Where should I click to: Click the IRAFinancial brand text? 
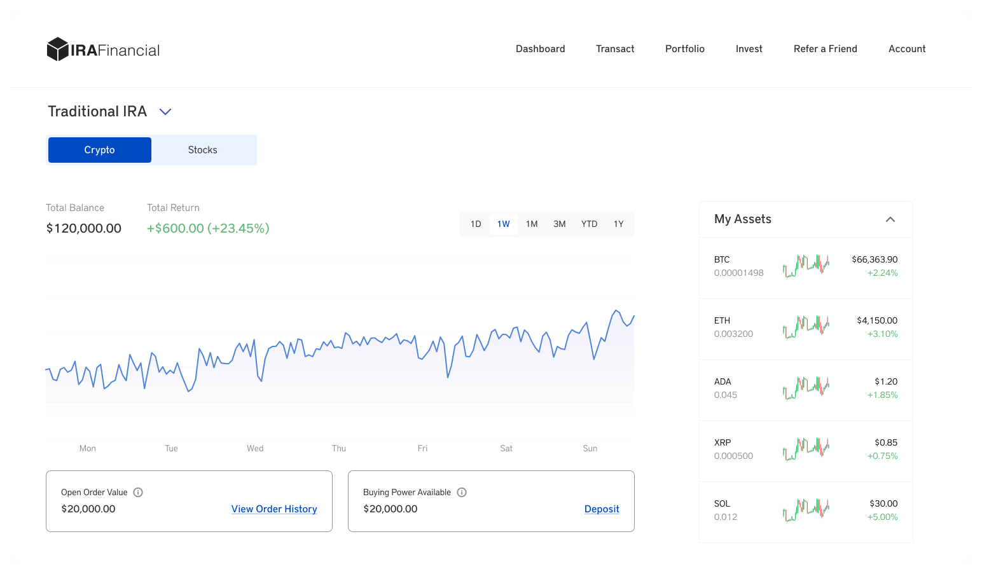point(115,50)
